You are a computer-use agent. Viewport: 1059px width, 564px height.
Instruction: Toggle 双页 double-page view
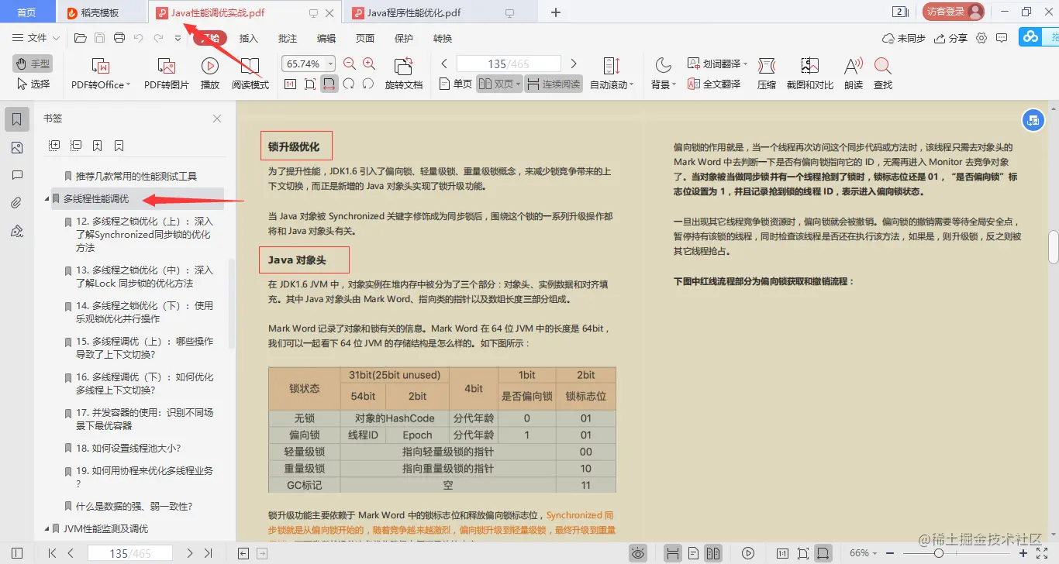(x=500, y=85)
